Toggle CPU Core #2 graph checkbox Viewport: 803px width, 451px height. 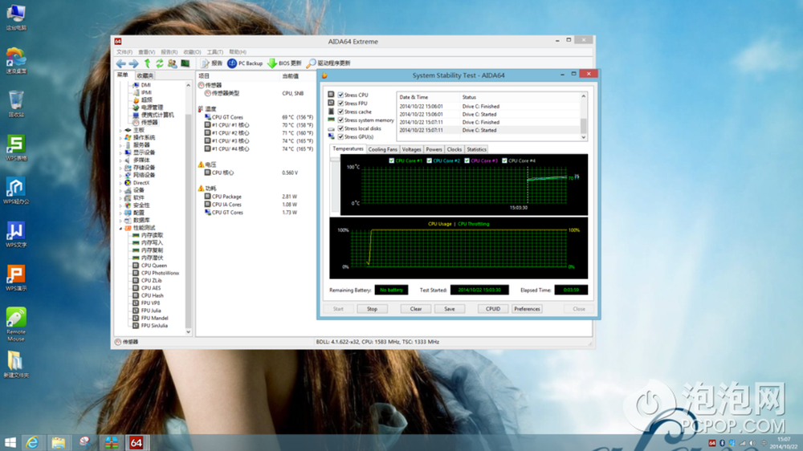(x=429, y=160)
